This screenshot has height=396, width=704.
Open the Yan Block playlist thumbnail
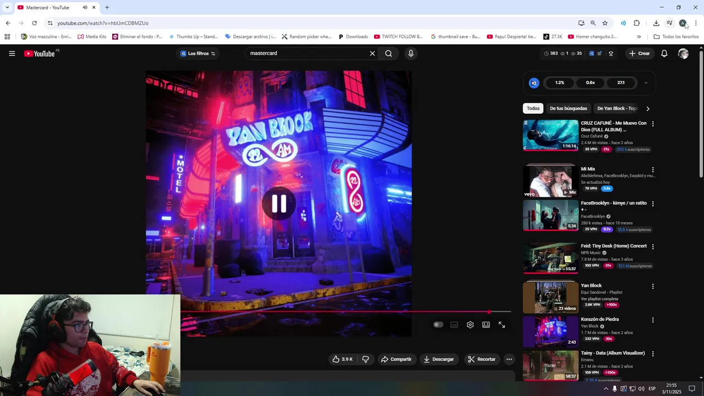(x=551, y=298)
